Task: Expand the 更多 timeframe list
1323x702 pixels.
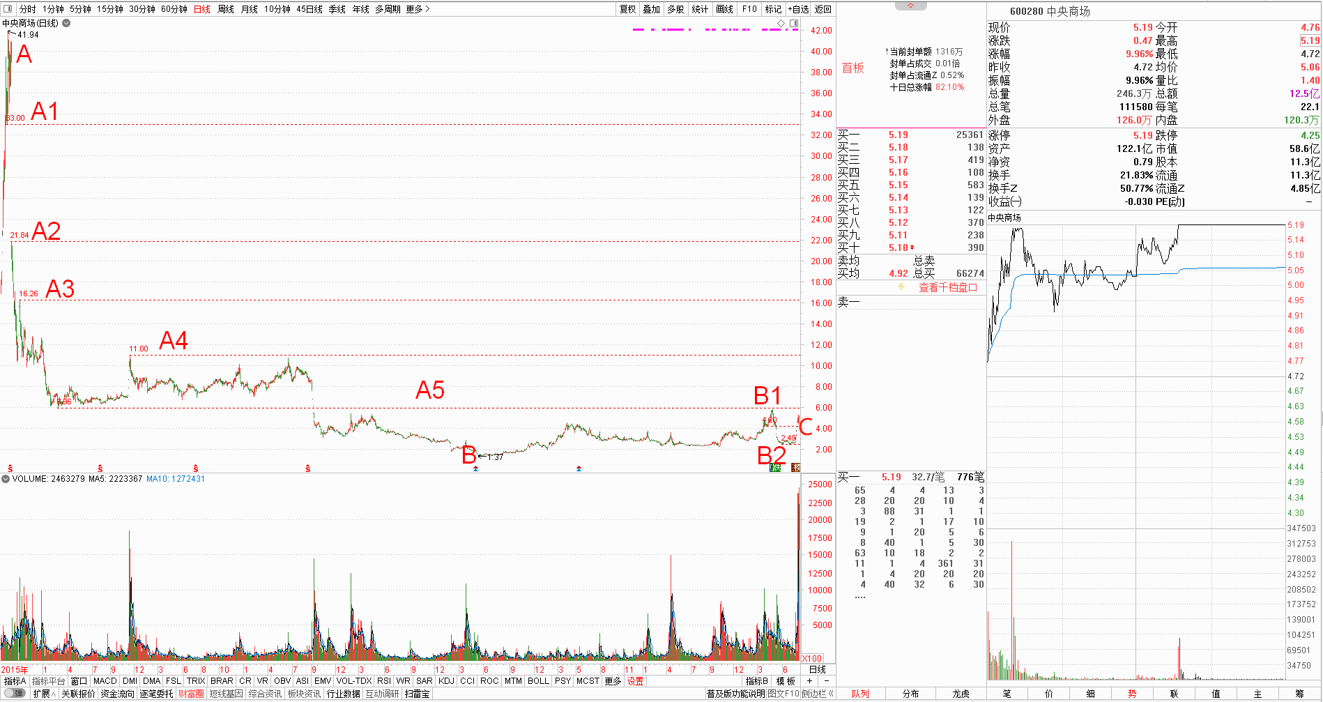Action: 418,9
